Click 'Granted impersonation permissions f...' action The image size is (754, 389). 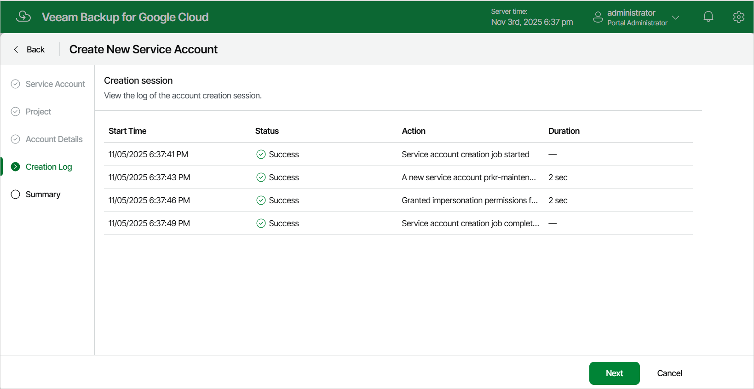point(470,200)
